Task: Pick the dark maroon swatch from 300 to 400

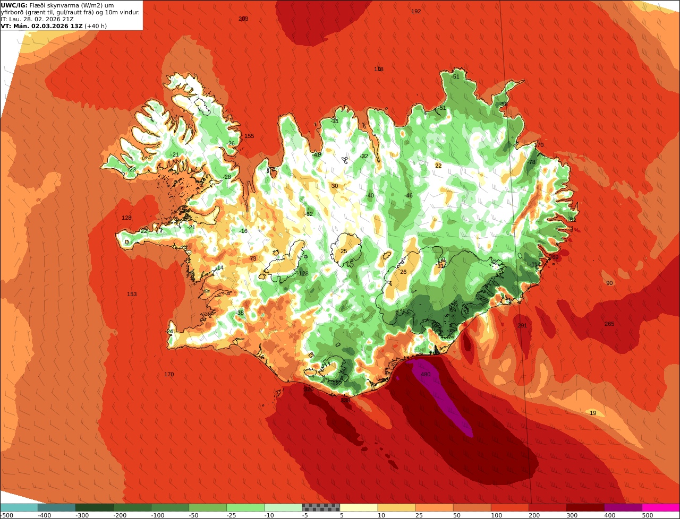Action: [585, 507]
